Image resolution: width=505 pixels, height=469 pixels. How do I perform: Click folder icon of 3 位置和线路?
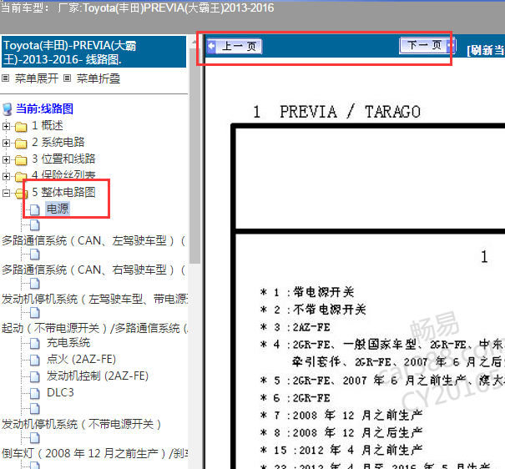(x=21, y=160)
